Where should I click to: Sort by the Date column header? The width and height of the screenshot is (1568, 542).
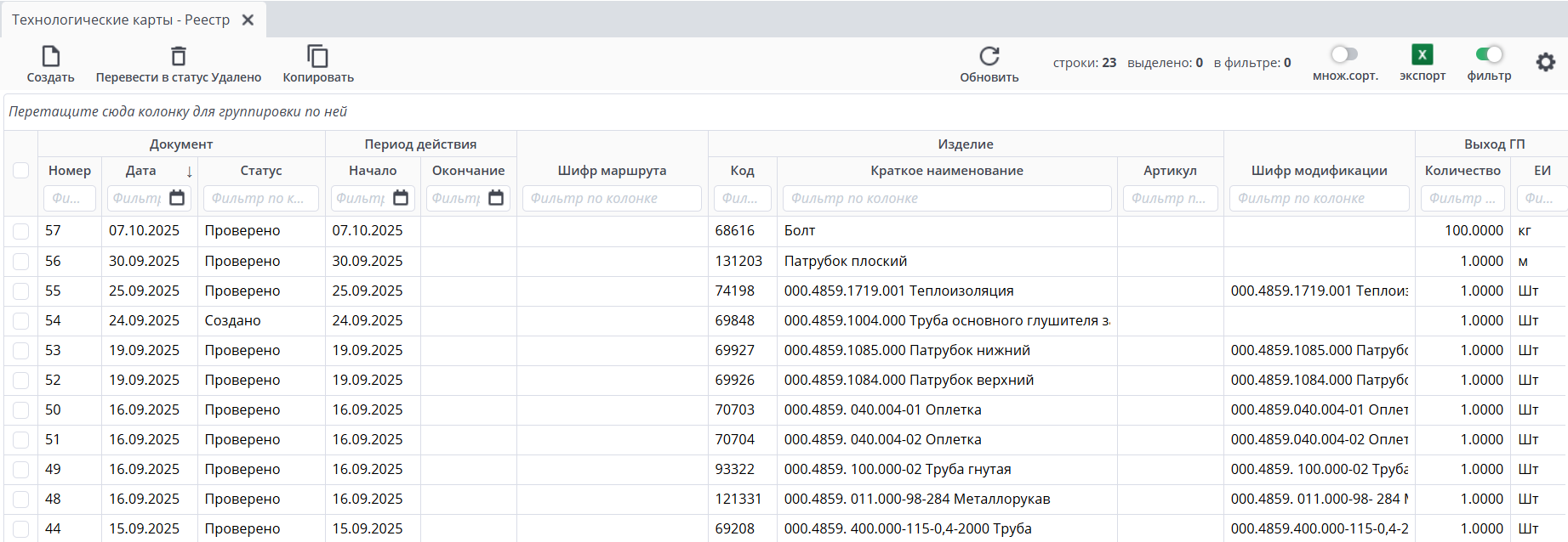tap(141, 171)
